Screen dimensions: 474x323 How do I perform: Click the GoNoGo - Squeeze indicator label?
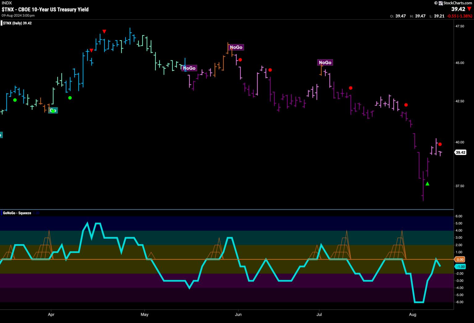[x=17, y=213]
